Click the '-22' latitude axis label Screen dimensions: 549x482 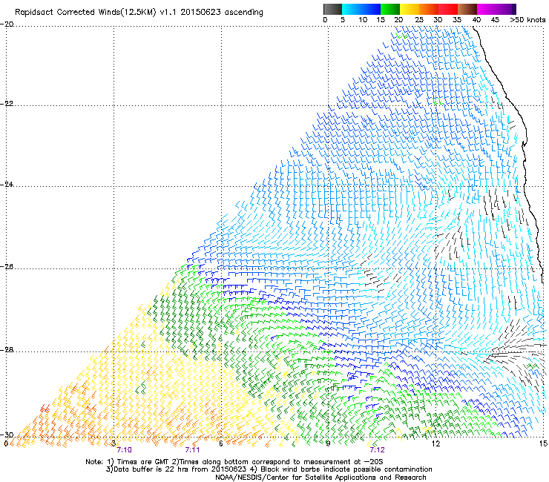click(7, 104)
